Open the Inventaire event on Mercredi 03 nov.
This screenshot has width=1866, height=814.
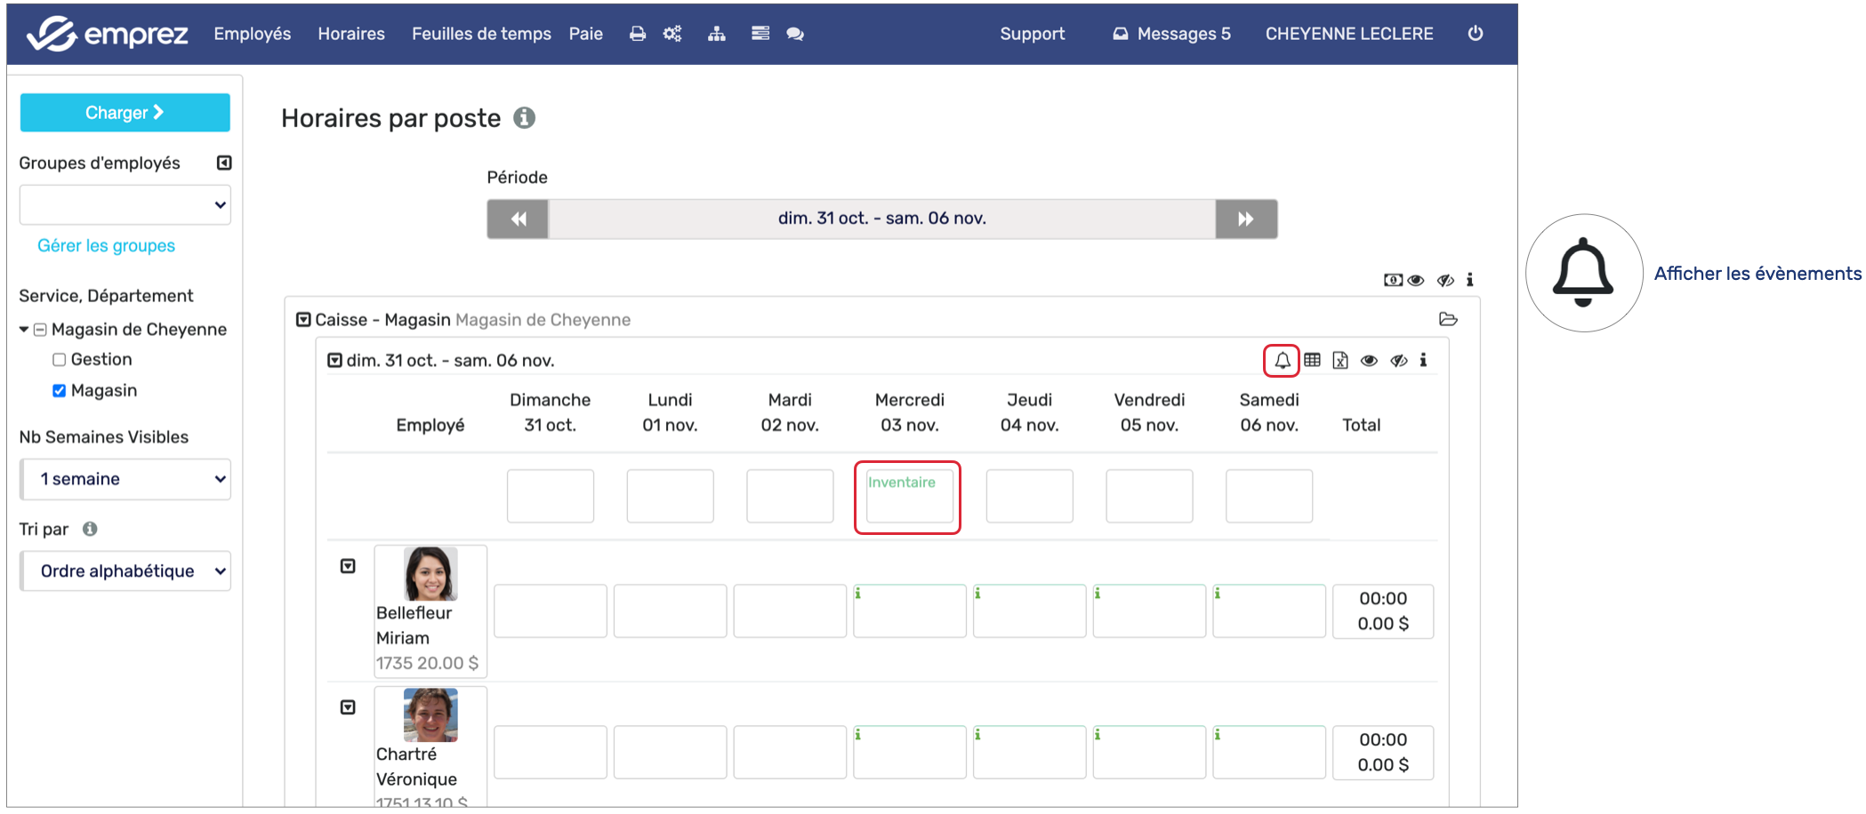click(x=909, y=496)
